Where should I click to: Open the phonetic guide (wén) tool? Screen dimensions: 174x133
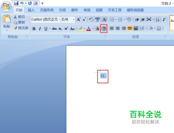point(97,20)
